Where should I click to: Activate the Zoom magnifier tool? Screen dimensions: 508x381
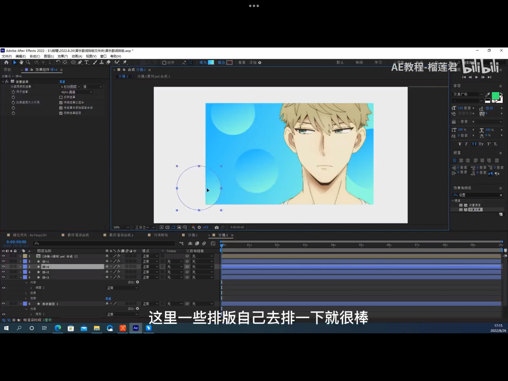point(28,62)
